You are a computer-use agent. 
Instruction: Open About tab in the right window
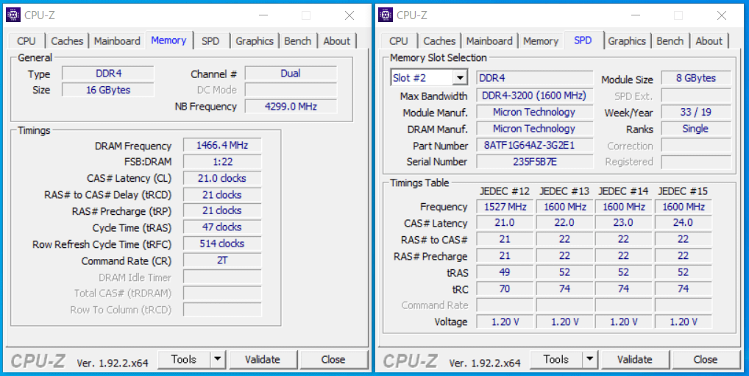pos(709,41)
